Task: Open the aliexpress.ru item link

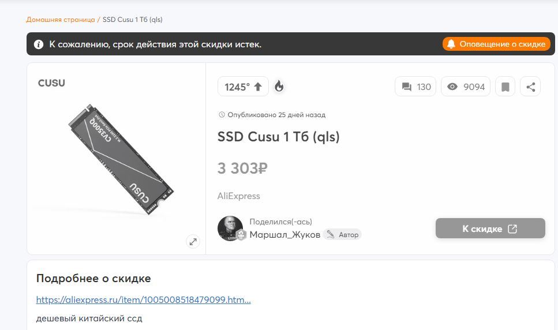Action: [144, 300]
